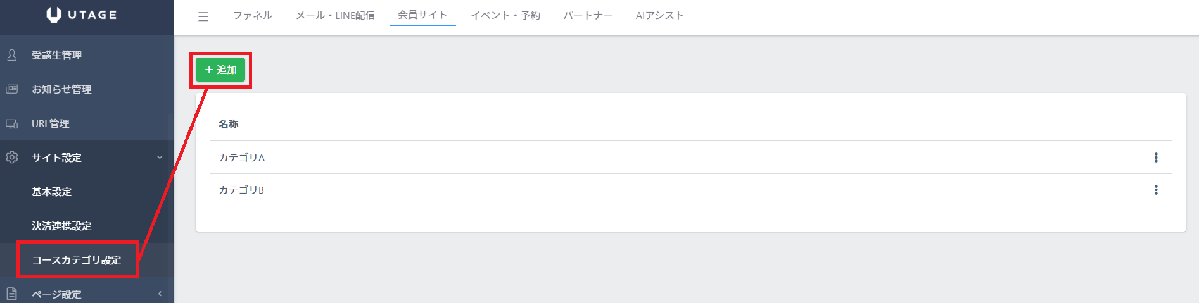Expand the ページ設定 chevron
Screen dimensions: 1199x303
[x=160, y=294]
